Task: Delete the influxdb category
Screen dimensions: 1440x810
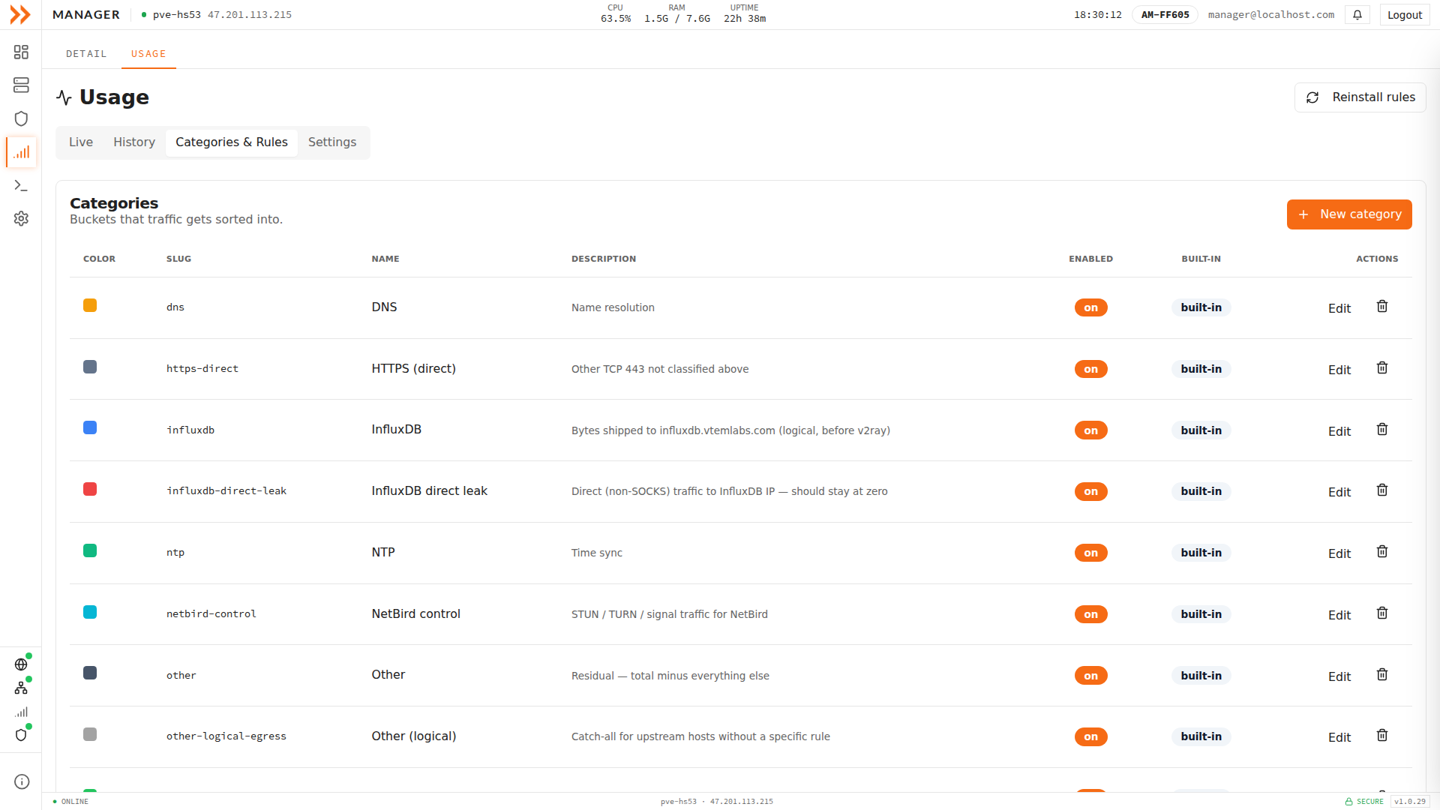Action: (x=1382, y=429)
